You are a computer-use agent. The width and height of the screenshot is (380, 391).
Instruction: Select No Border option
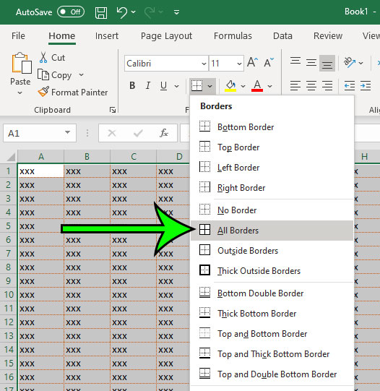pyautogui.click(x=272, y=210)
